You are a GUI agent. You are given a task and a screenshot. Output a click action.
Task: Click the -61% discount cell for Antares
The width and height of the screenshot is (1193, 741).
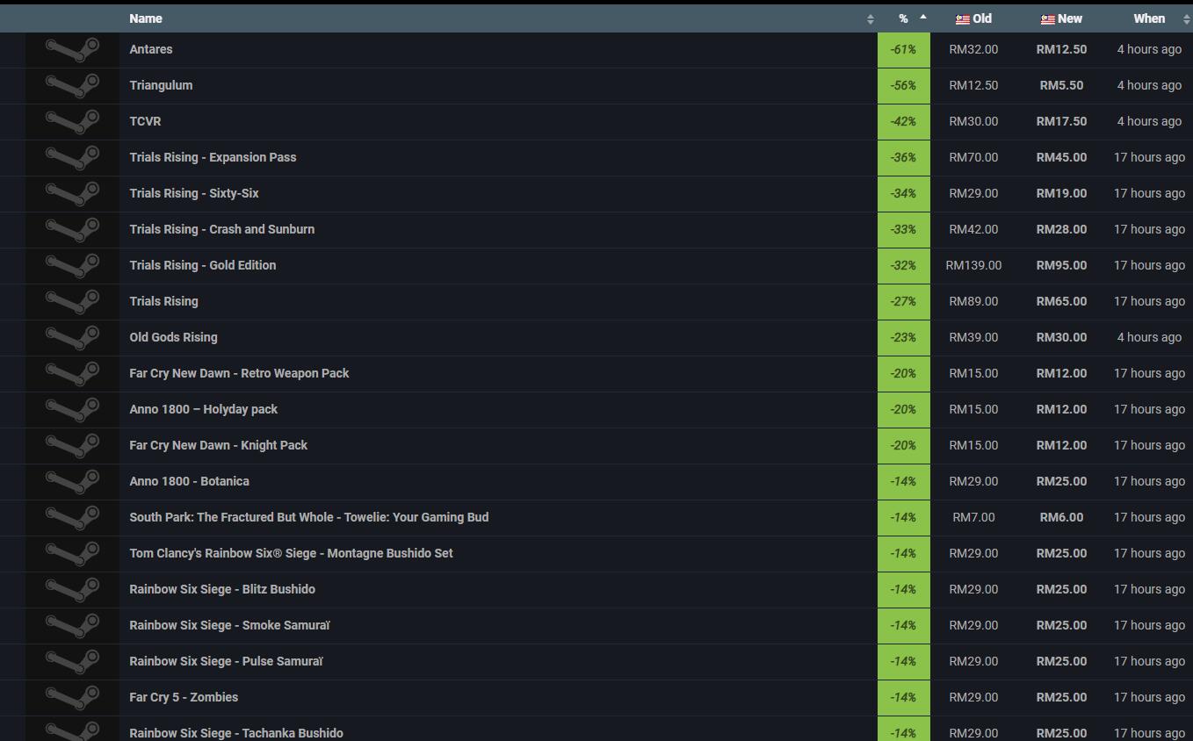(x=903, y=50)
